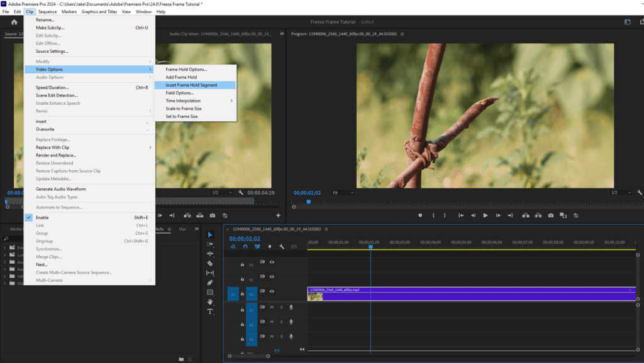Select the Pen tool

210,283
